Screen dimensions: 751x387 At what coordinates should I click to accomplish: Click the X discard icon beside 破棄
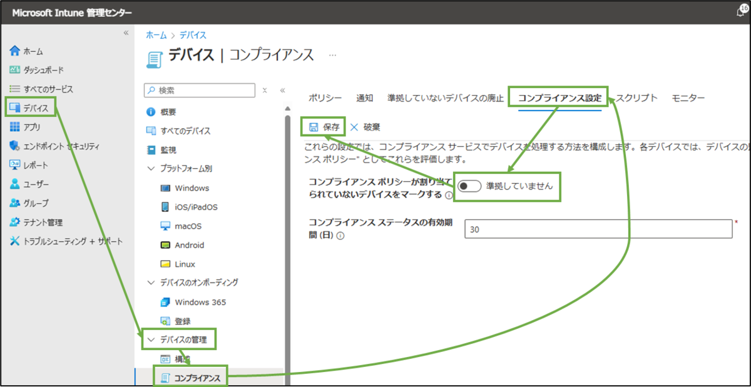point(354,127)
